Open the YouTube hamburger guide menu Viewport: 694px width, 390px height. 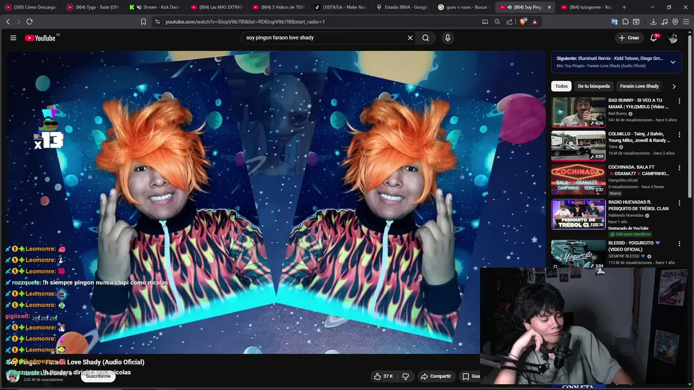pyautogui.click(x=13, y=38)
